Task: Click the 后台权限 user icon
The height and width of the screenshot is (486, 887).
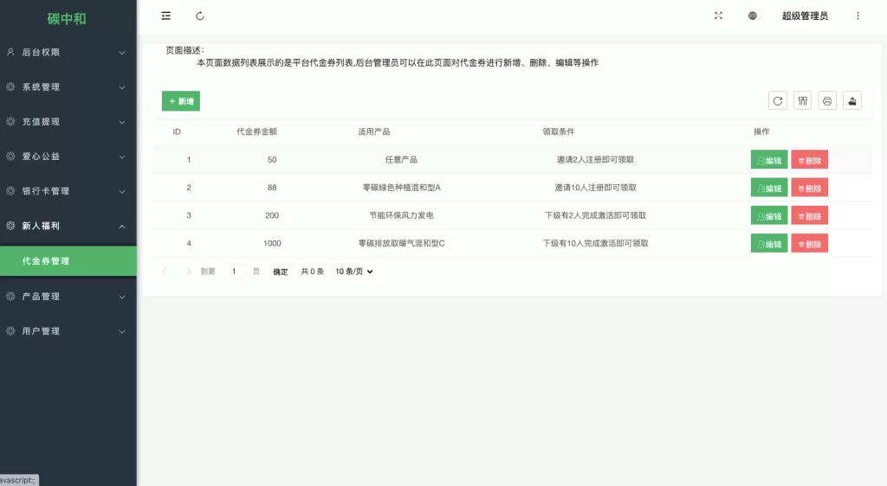Action: [x=10, y=52]
